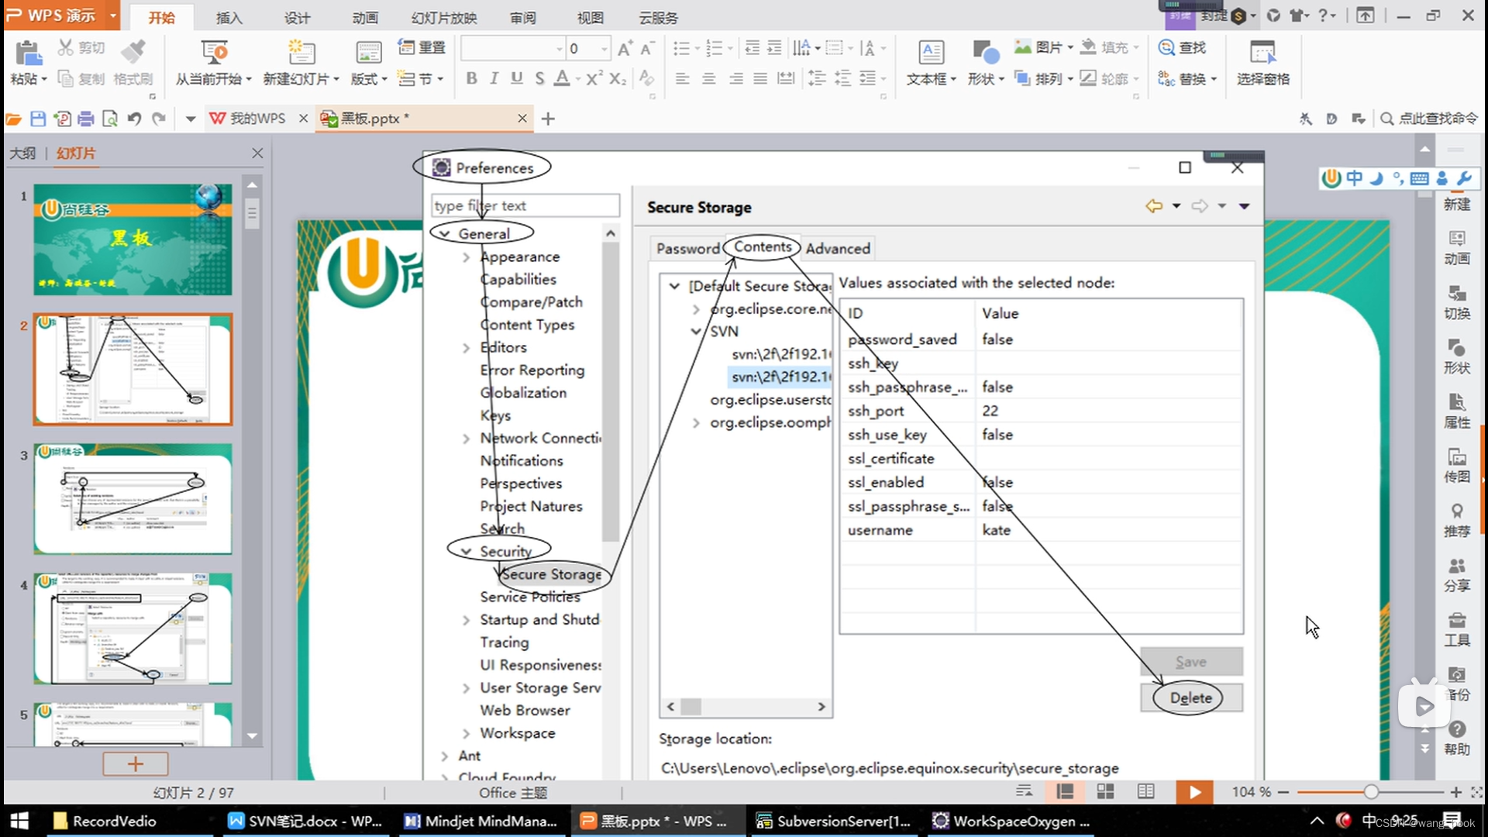Open the 动画 ribbon tab
Screen dimensions: 1488x837
click(365, 18)
